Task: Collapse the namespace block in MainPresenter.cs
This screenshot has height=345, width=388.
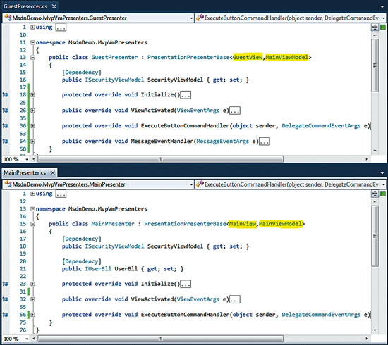Action: point(32,209)
